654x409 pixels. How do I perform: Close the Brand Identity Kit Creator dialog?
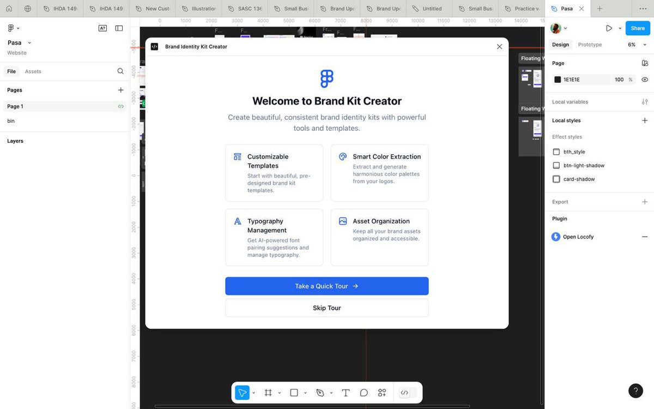[x=499, y=47]
